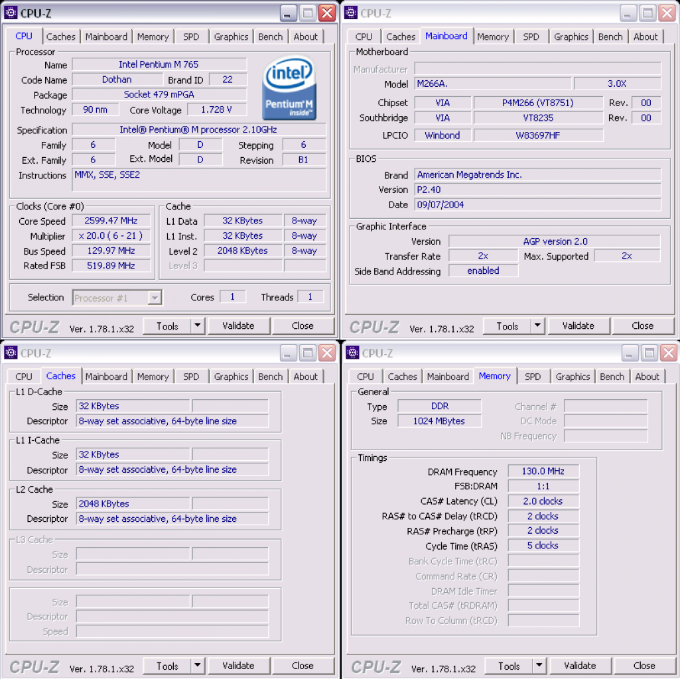Viewport: 680px width, 679px height.
Task: Click the Close button in the Mainboard window
Action: tap(643, 326)
